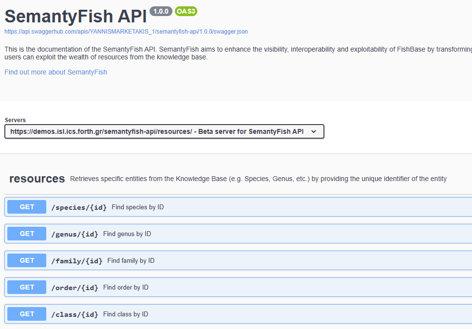Expand the /order/{id} endpoint path

pos(75,288)
